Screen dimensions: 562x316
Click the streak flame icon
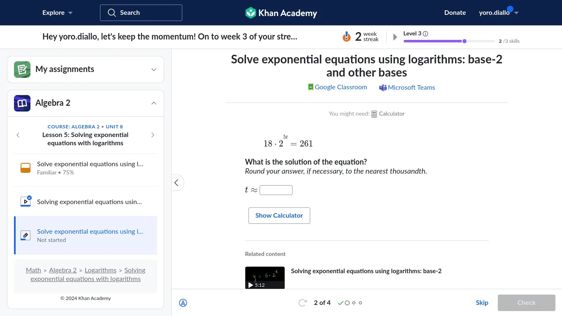click(x=346, y=36)
